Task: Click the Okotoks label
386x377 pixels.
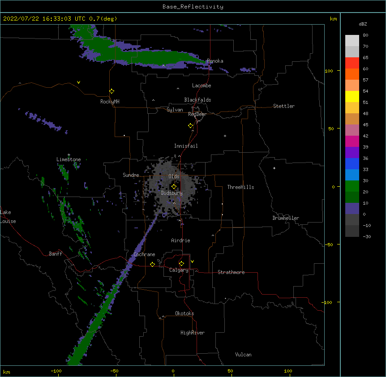Action: pos(184,313)
